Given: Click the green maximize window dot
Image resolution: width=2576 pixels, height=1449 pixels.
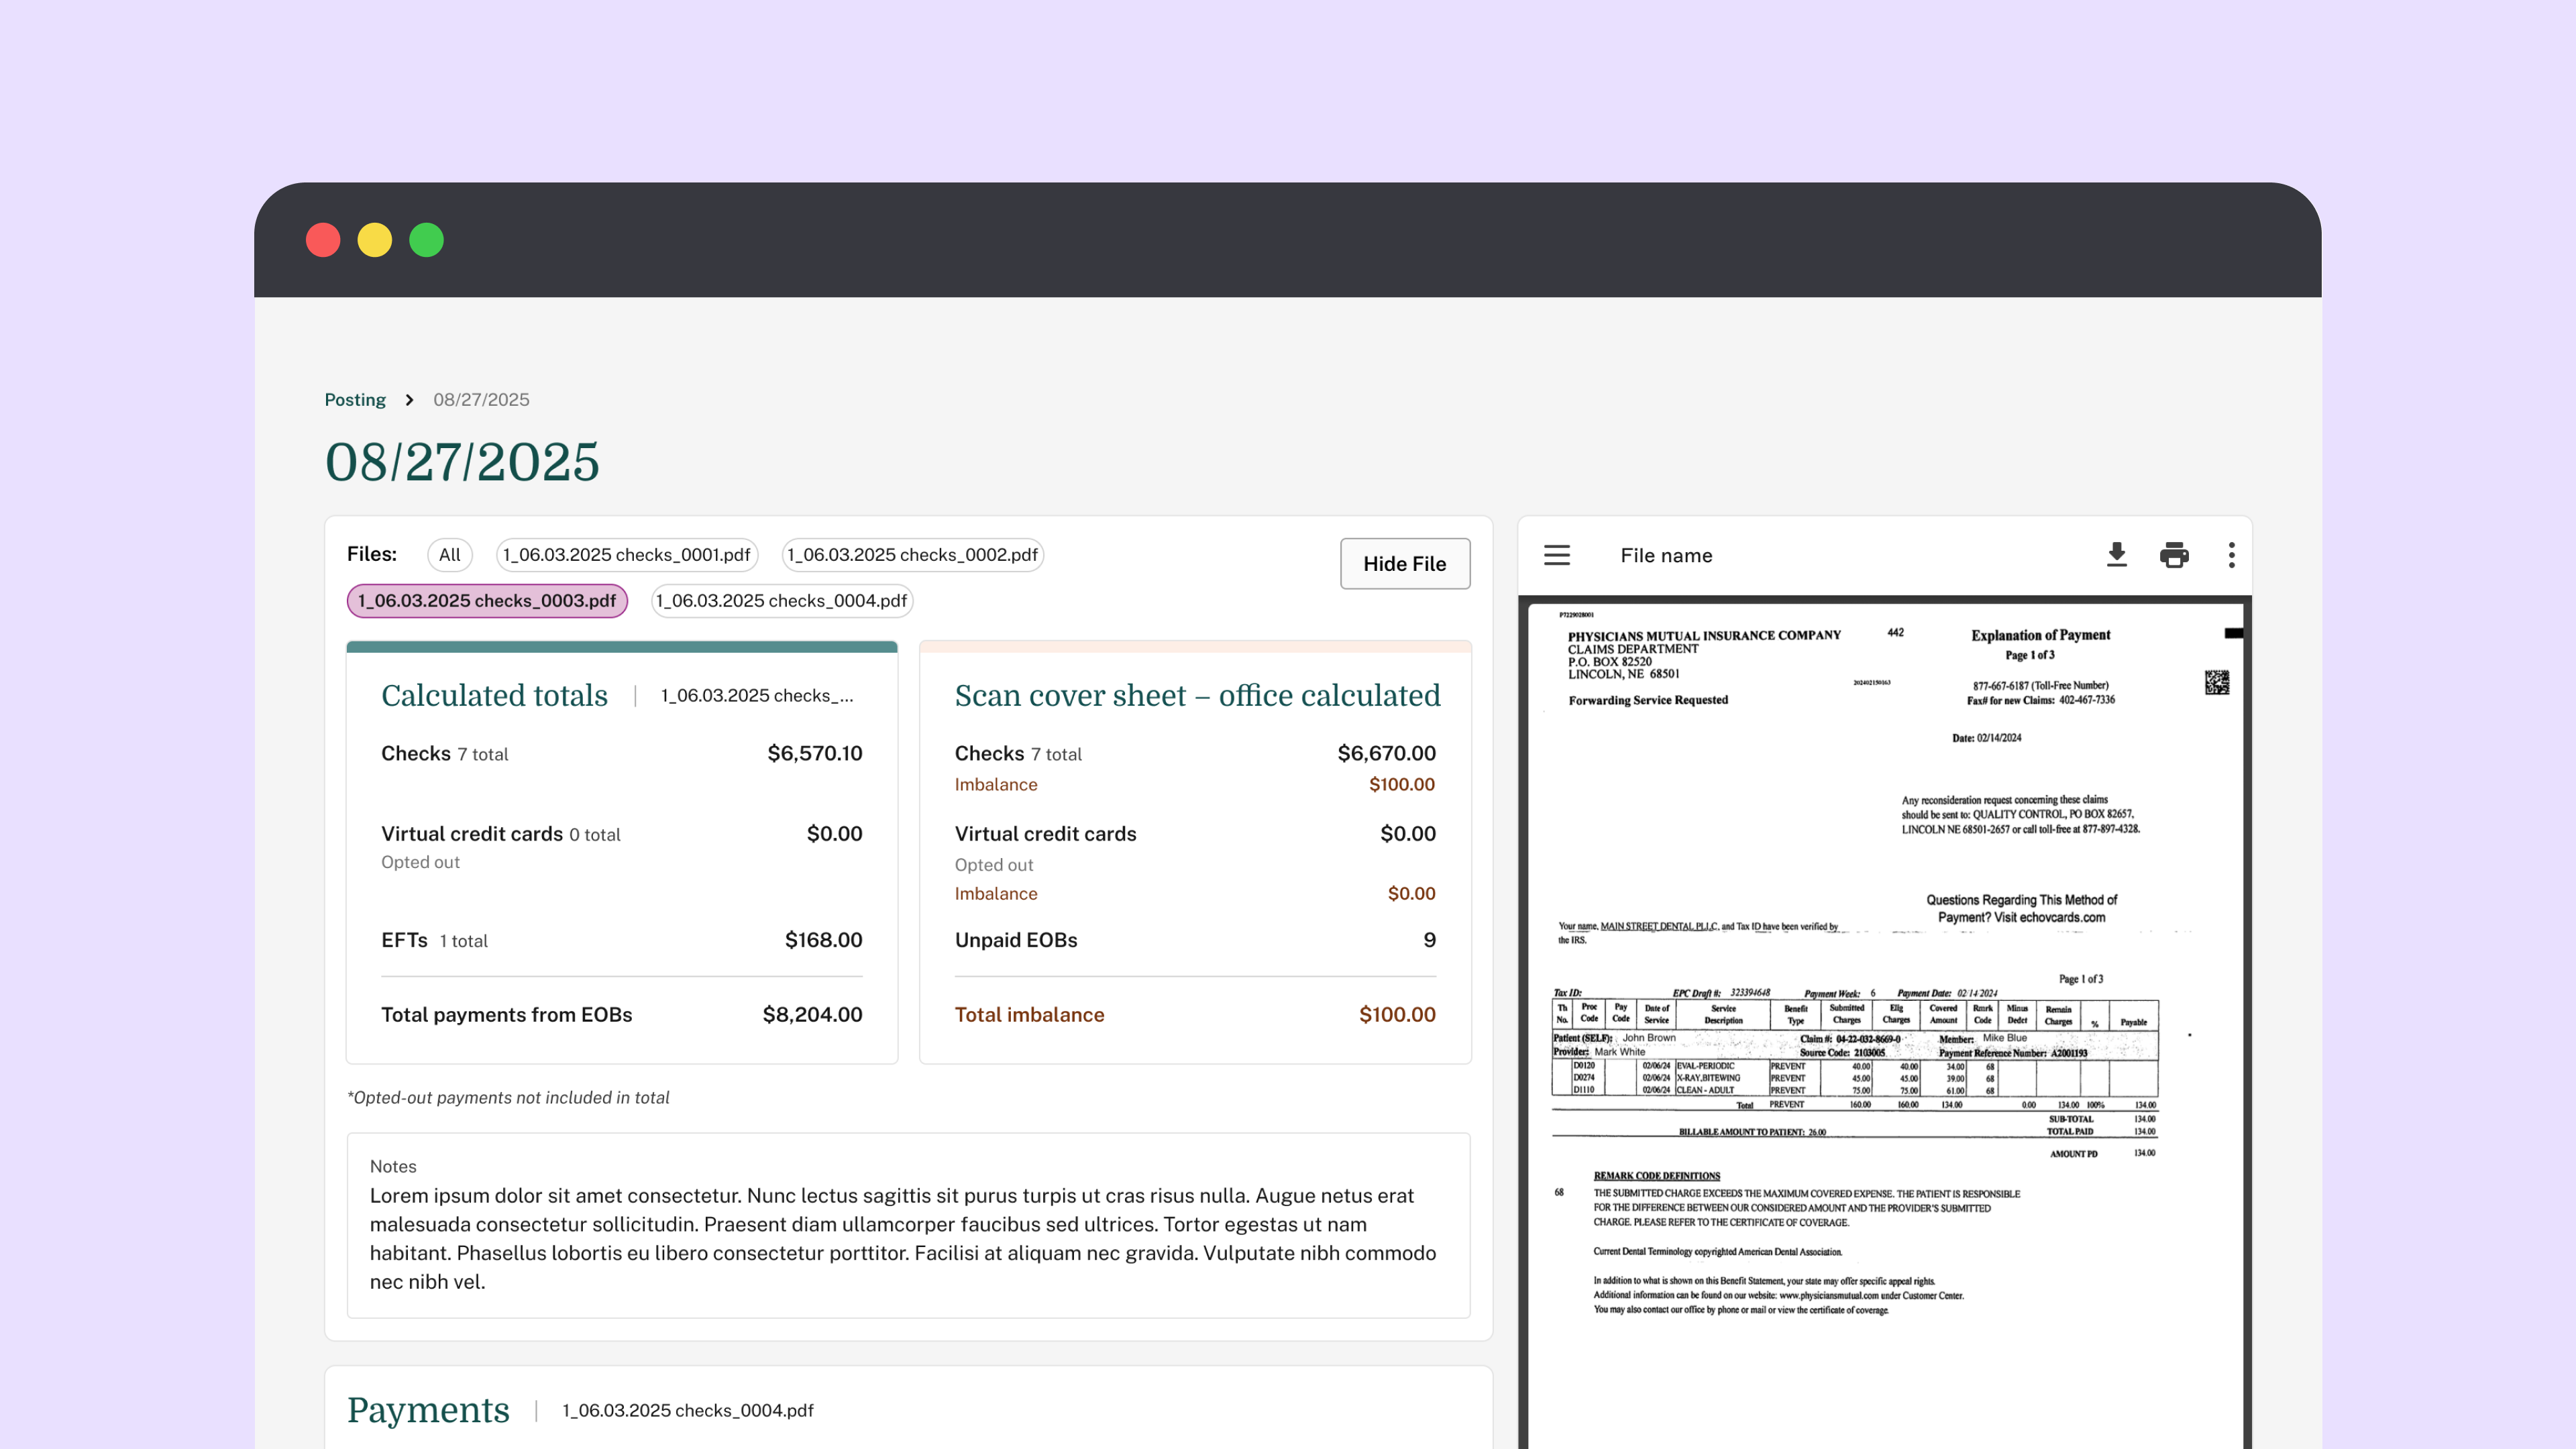Looking at the screenshot, I should 426,240.
